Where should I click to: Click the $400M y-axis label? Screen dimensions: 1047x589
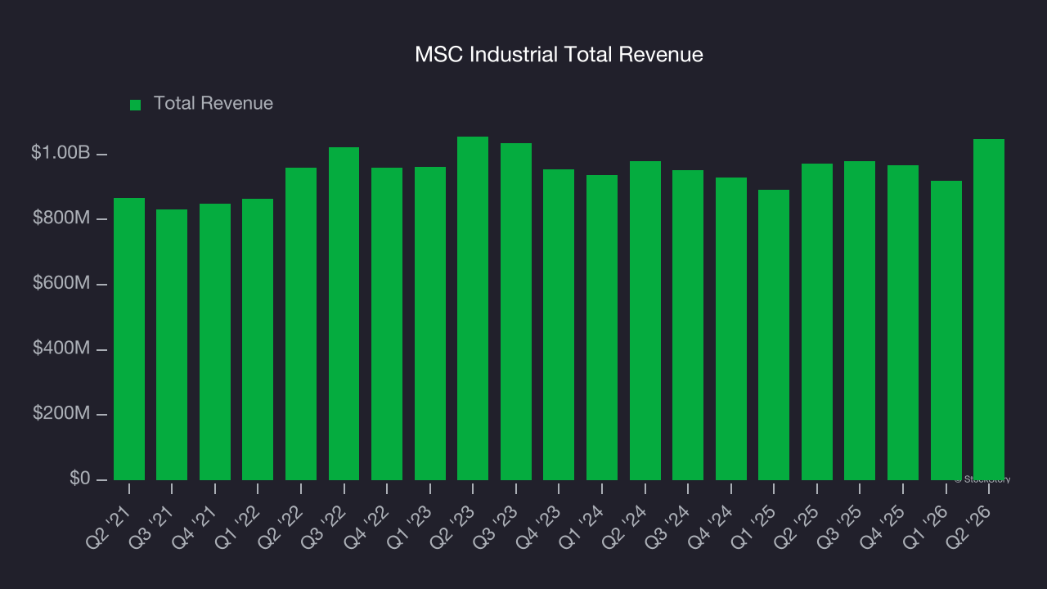coord(61,348)
